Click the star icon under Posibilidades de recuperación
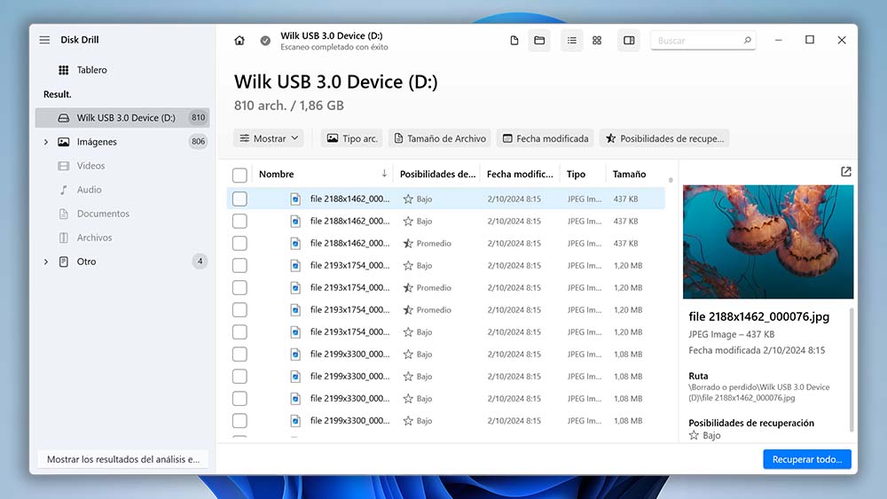Image resolution: width=887 pixels, height=499 pixels. 694,435
